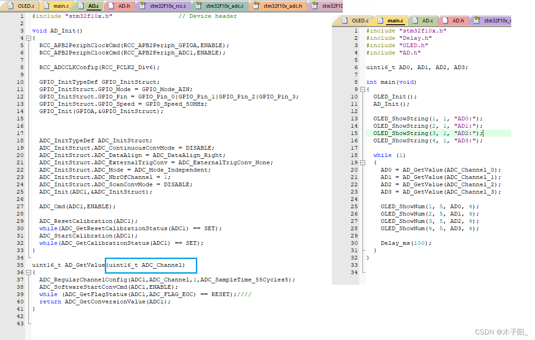The height and width of the screenshot is (340, 535).
Task: Click the AD3 = AD_GetValue(ADC_Channel_3) line
Action: (x=441, y=192)
